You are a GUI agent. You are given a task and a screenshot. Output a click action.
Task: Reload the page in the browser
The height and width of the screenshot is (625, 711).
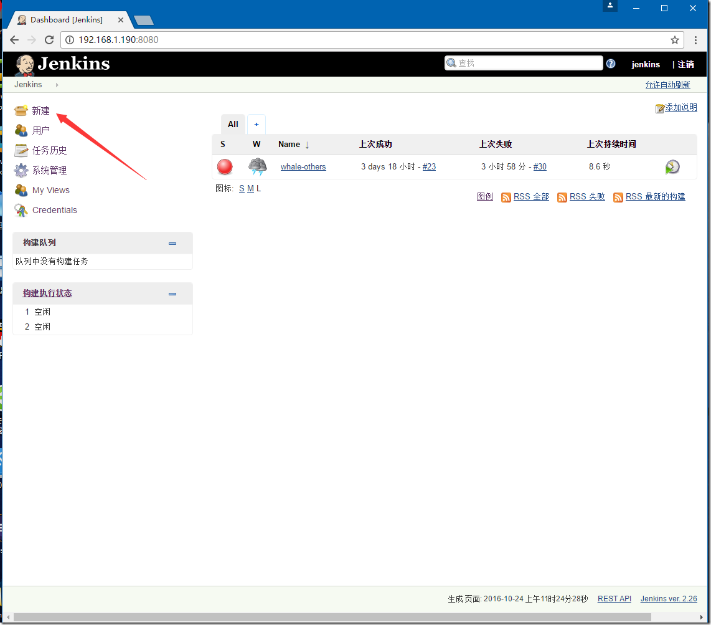pyautogui.click(x=49, y=40)
